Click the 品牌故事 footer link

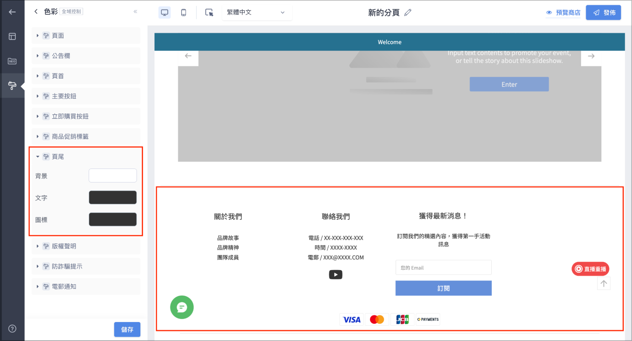[228, 238]
